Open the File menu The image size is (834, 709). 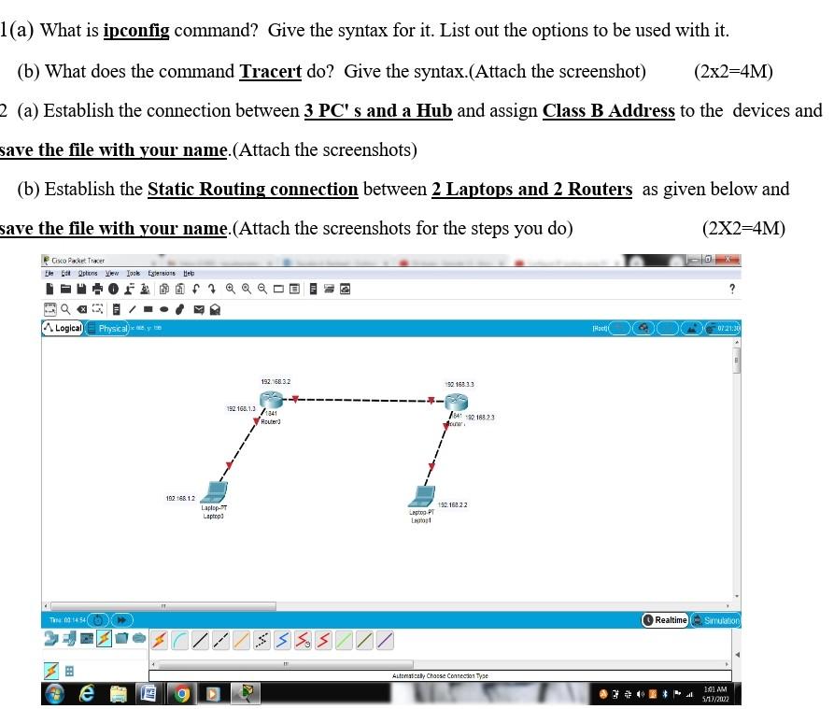pos(48,273)
